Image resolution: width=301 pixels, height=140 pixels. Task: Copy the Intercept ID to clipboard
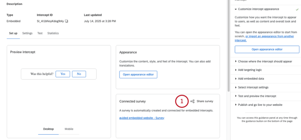pyautogui.click(x=67, y=21)
